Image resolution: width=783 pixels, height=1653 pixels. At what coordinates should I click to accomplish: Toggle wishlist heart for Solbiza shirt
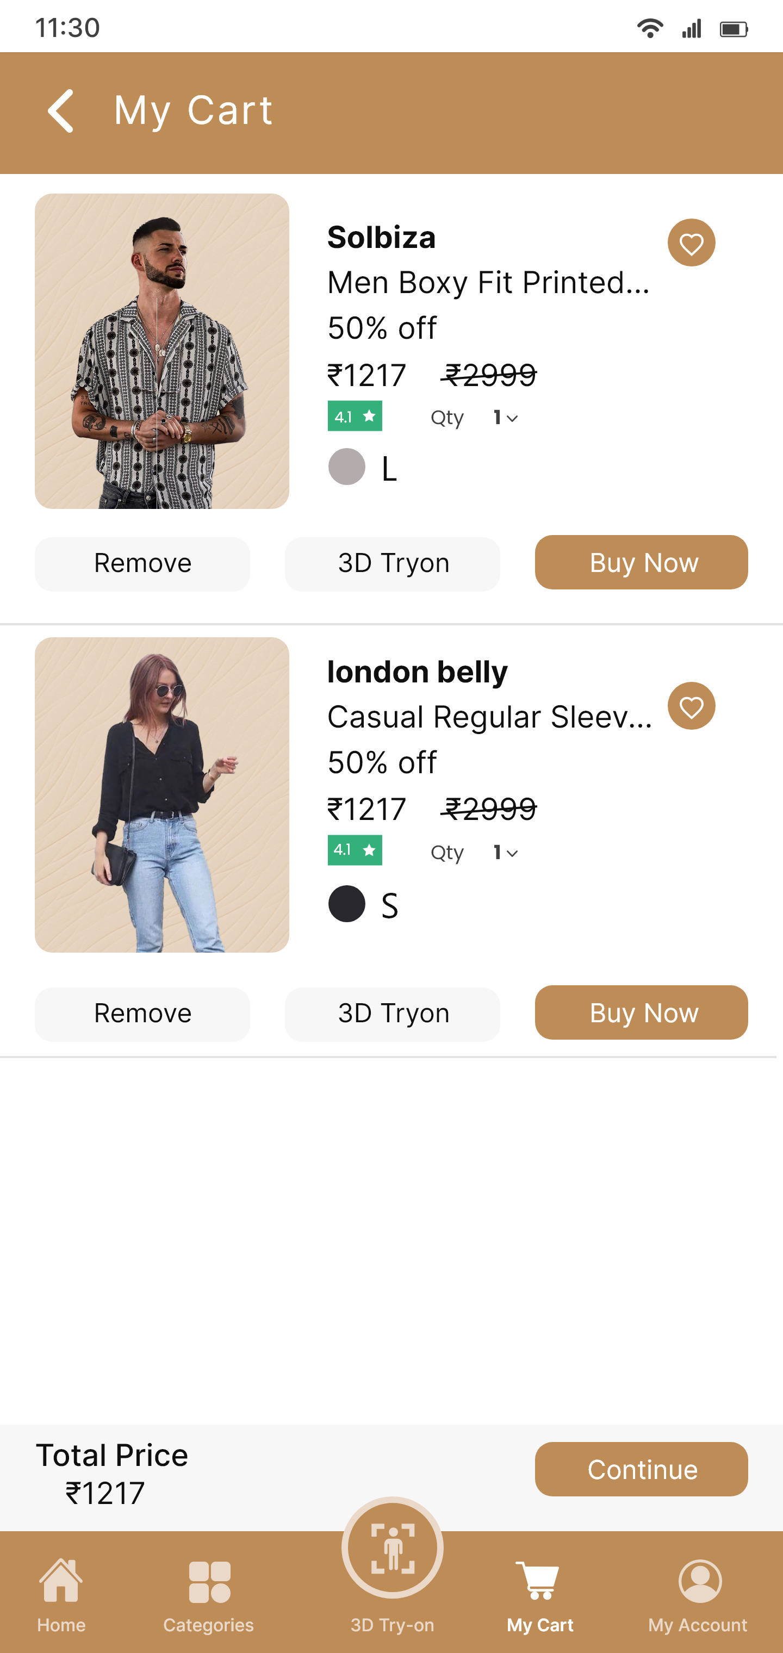coord(691,243)
